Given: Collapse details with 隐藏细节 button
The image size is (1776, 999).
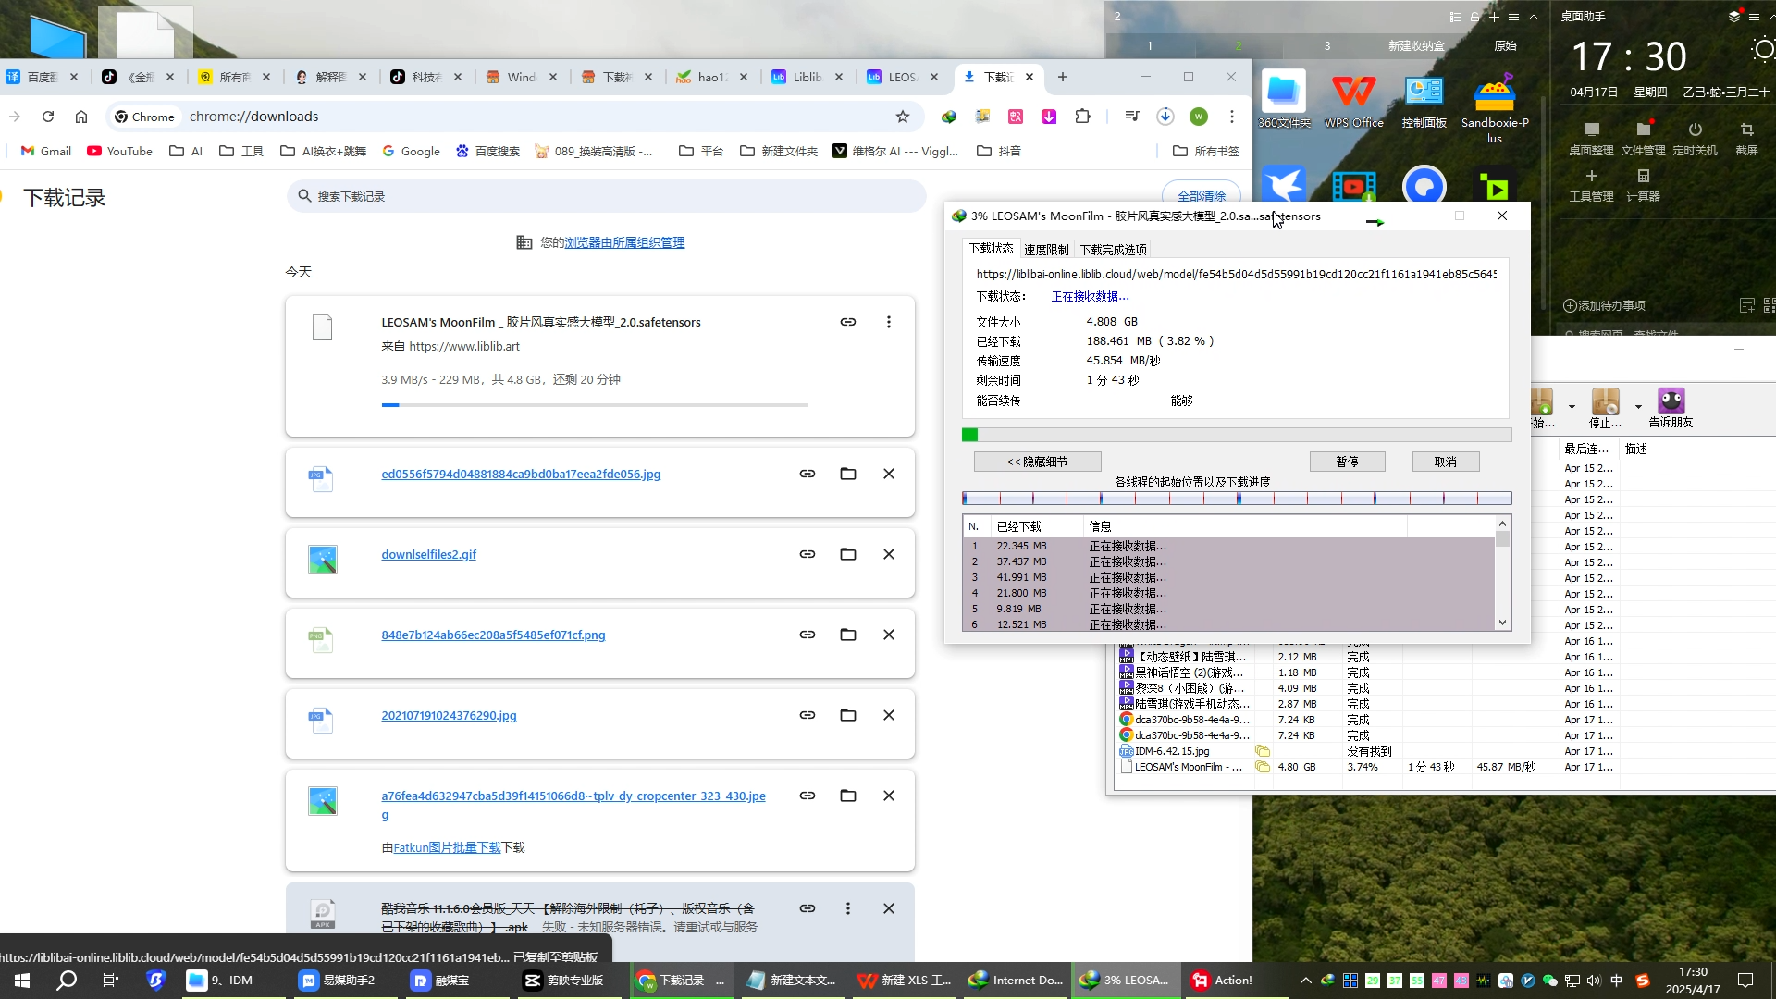Looking at the screenshot, I should point(1037,462).
